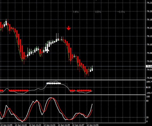Click the 79.00 price scale label

tap(149, 78)
